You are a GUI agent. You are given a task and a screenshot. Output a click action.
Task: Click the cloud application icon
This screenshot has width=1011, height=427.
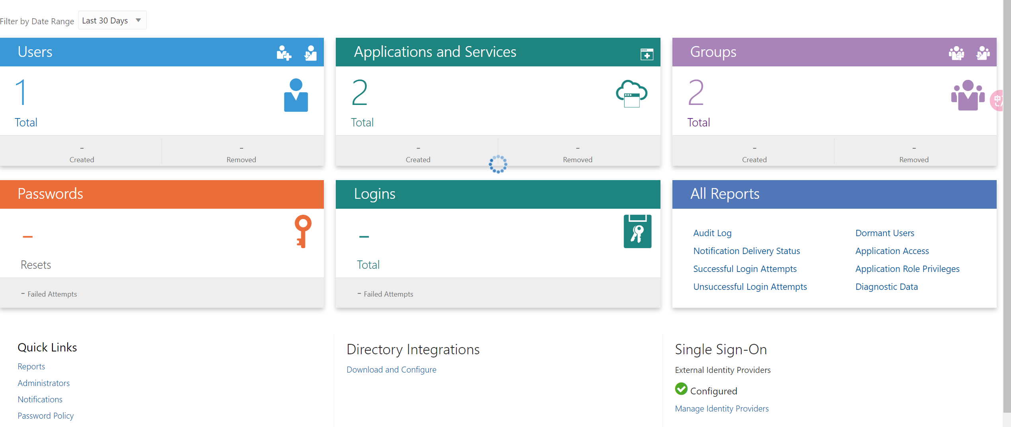tap(631, 94)
